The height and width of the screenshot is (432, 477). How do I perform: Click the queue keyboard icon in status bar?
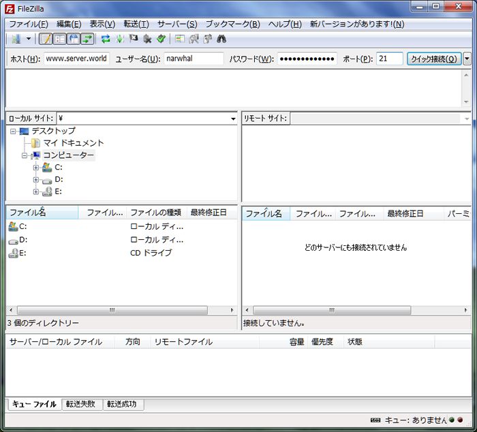coord(375,420)
